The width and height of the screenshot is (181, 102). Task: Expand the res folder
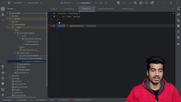[18, 47]
